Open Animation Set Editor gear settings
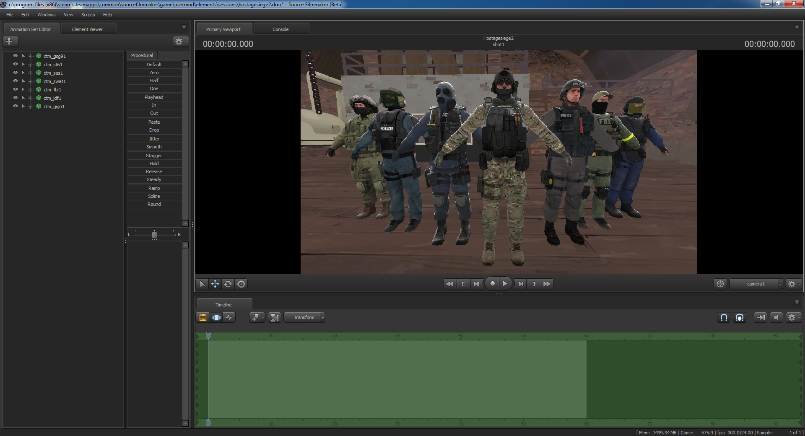The height and width of the screenshot is (436, 805). (x=180, y=42)
